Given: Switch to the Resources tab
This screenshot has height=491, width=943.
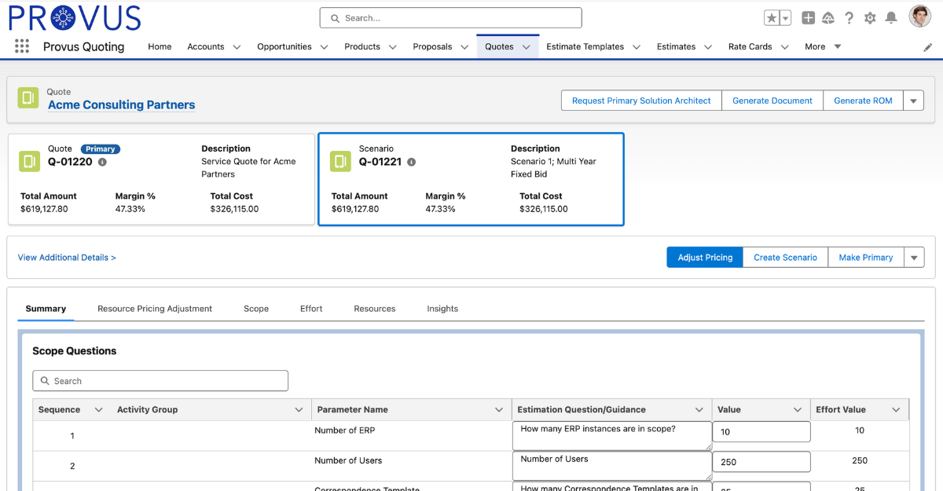Looking at the screenshot, I should coord(375,309).
